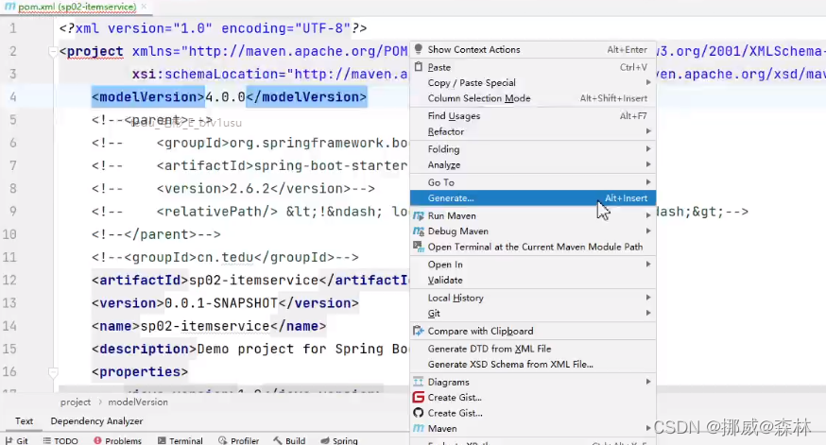
Task: Expand the Refactor submenu arrow
Action: coord(648,131)
